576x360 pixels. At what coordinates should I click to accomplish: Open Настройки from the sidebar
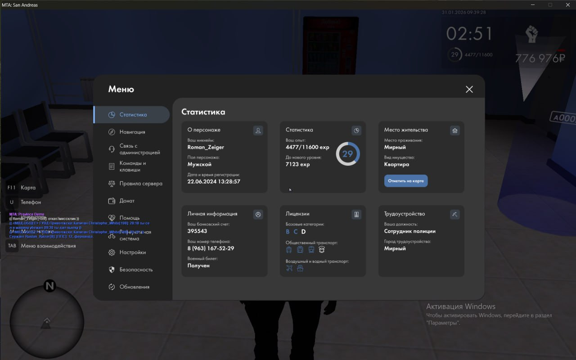pyautogui.click(x=132, y=252)
